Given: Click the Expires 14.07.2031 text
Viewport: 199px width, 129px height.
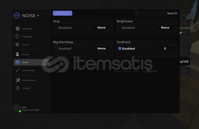Looking at the screenshot, I should pos(30,110).
